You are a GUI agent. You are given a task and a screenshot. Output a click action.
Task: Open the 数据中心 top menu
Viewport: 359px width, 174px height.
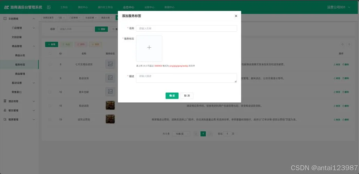[169, 7]
